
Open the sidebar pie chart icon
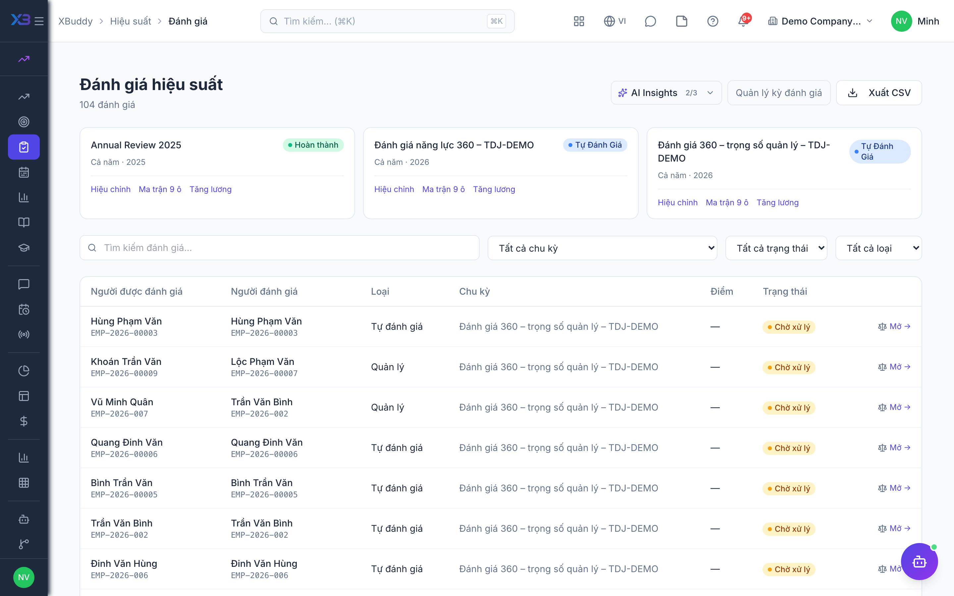24,371
